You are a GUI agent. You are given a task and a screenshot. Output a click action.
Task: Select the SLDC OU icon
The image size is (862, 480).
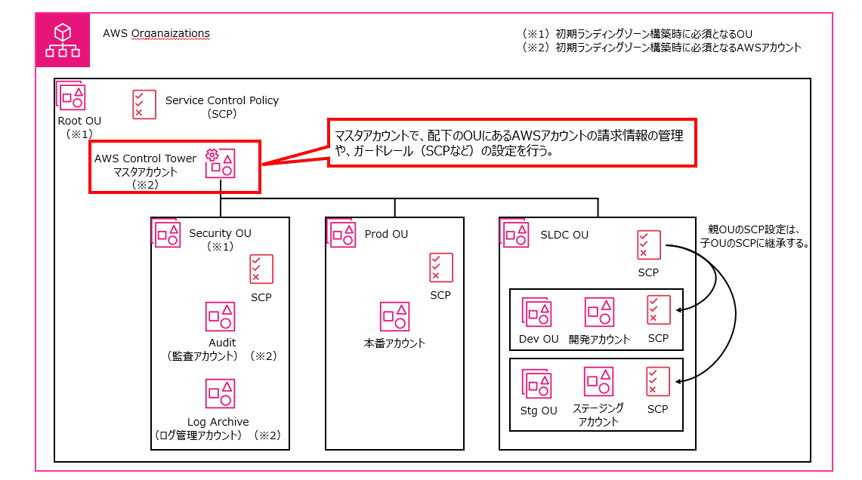515,234
